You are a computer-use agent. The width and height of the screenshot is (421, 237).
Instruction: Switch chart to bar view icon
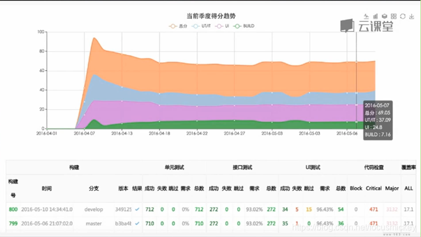point(375,16)
